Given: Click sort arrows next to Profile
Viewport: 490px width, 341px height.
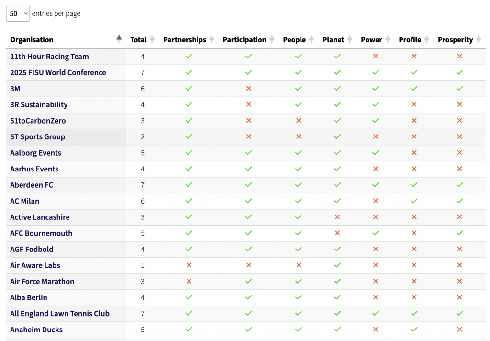Looking at the screenshot, I should click(x=426, y=39).
